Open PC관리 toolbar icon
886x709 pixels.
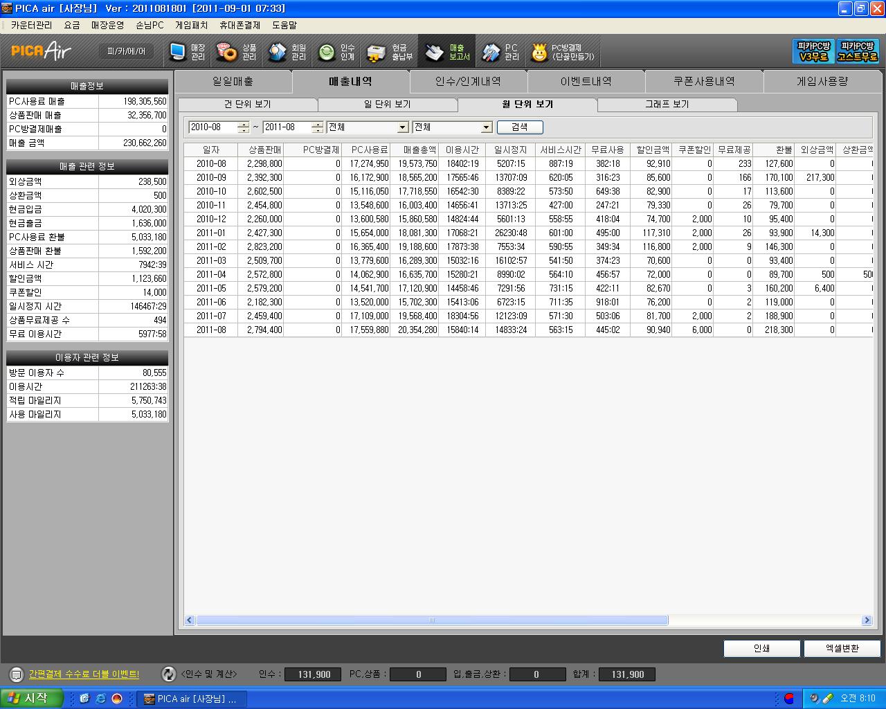500,52
